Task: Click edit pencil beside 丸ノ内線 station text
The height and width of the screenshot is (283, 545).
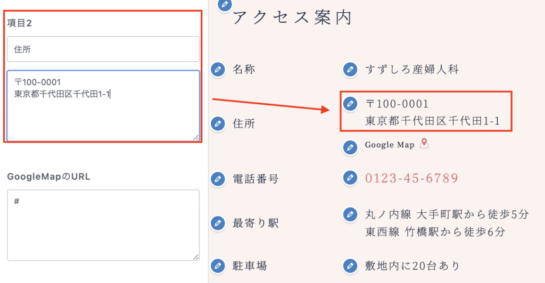Action: click(x=350, y=214)
